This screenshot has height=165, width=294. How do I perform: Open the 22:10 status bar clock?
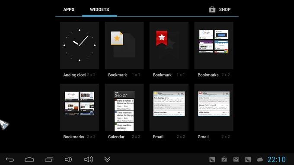(x=277, y=159)
